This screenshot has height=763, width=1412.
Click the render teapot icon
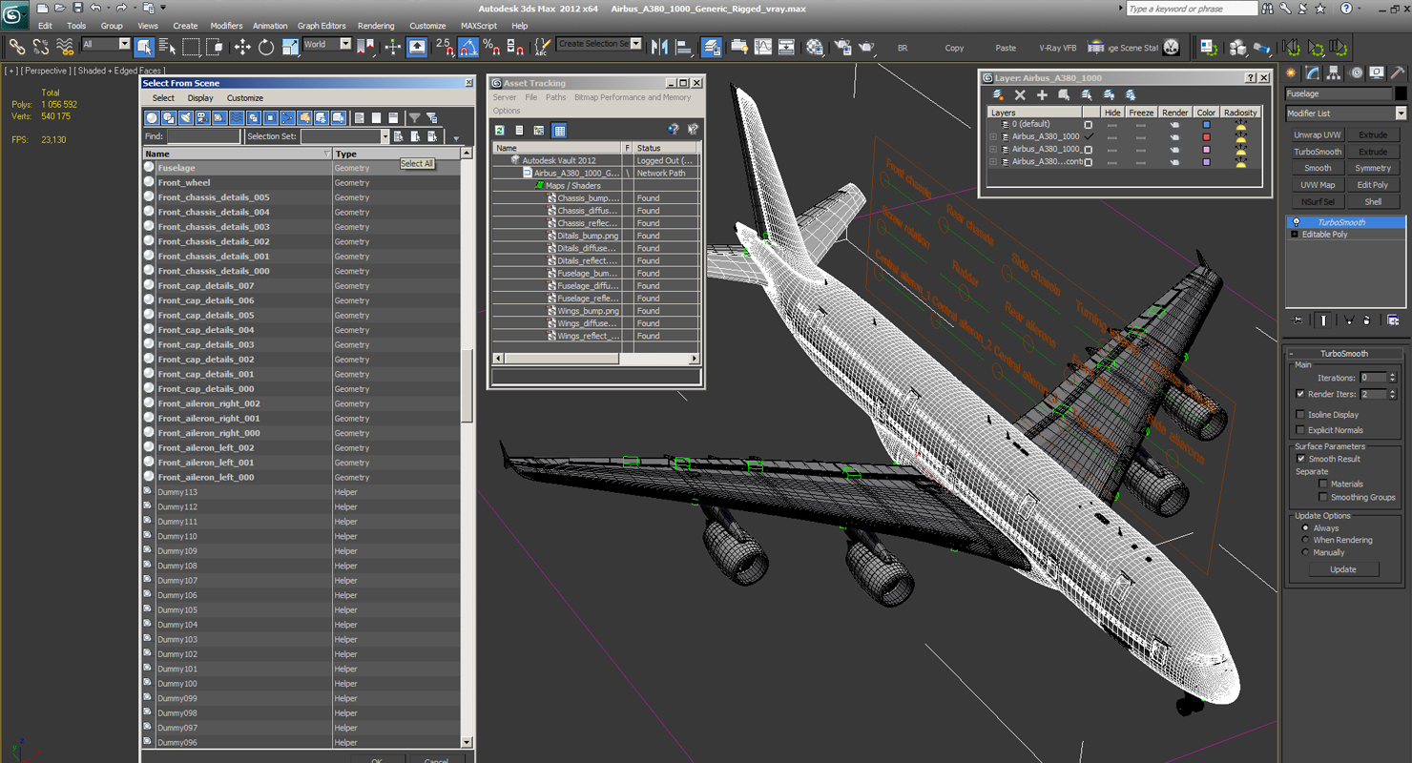866,47
